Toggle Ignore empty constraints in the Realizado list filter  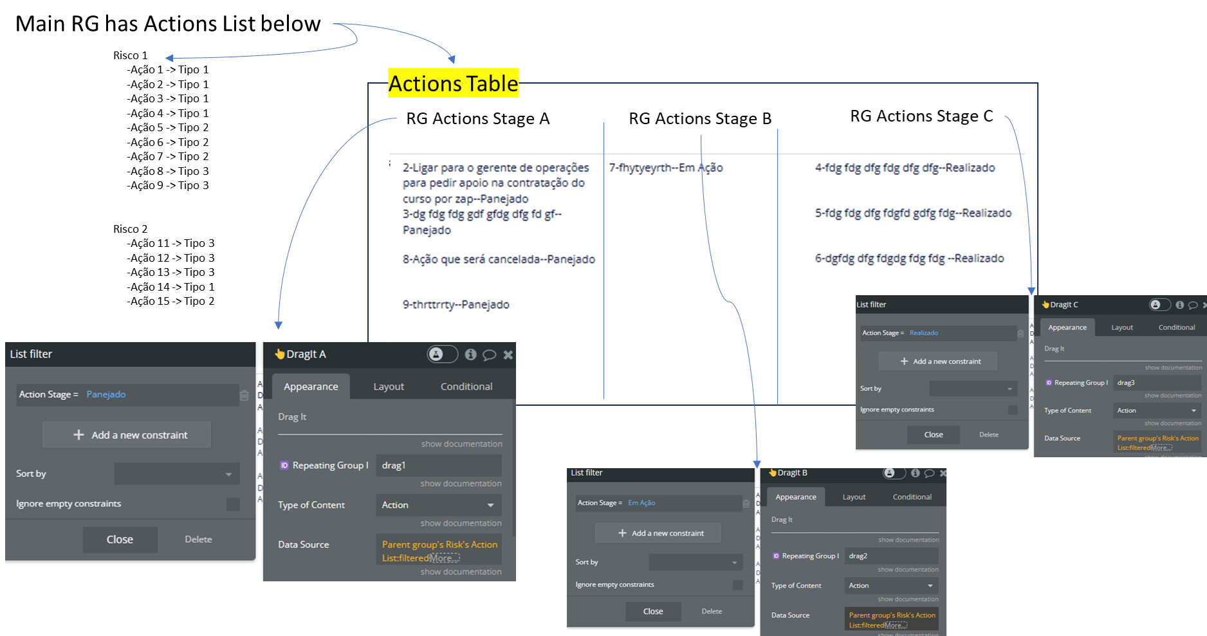click(x=1012, y=408)
